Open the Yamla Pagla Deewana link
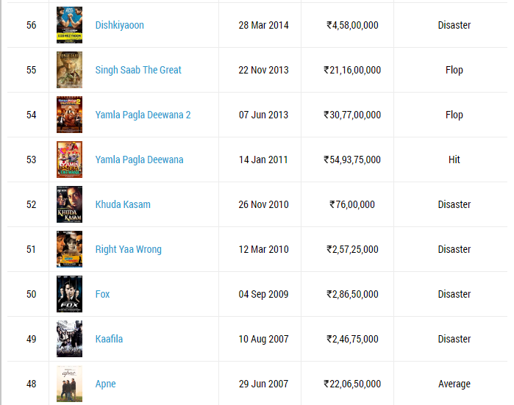The image size is (514, 405). click(x=139, y=160)
